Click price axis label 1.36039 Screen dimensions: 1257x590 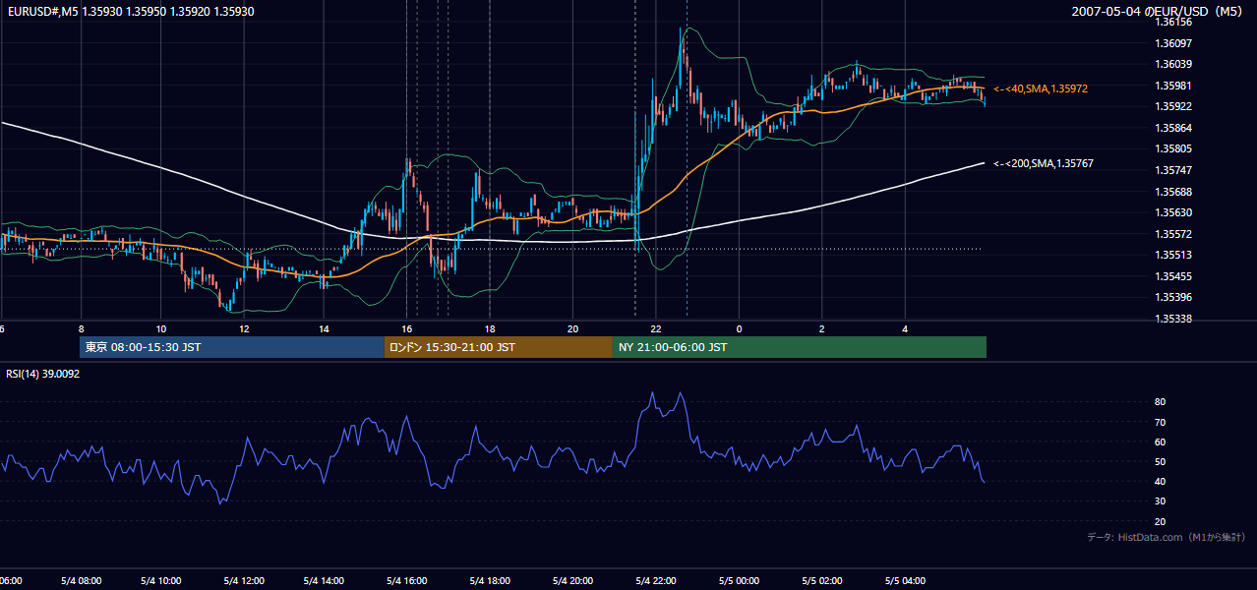click(1173, 64)
